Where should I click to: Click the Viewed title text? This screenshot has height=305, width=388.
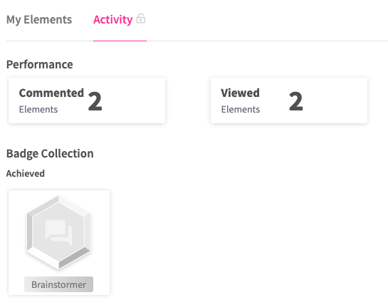tap(240, 93)
